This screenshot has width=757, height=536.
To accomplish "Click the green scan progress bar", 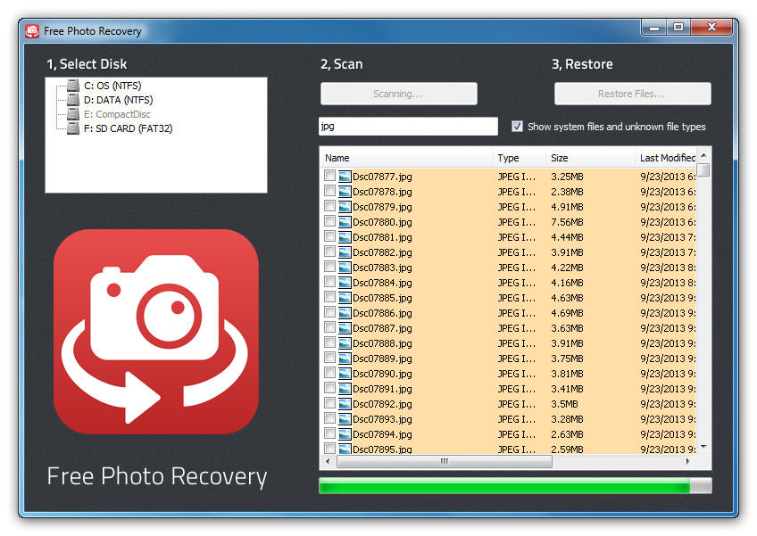I will [x=515, y=486].
